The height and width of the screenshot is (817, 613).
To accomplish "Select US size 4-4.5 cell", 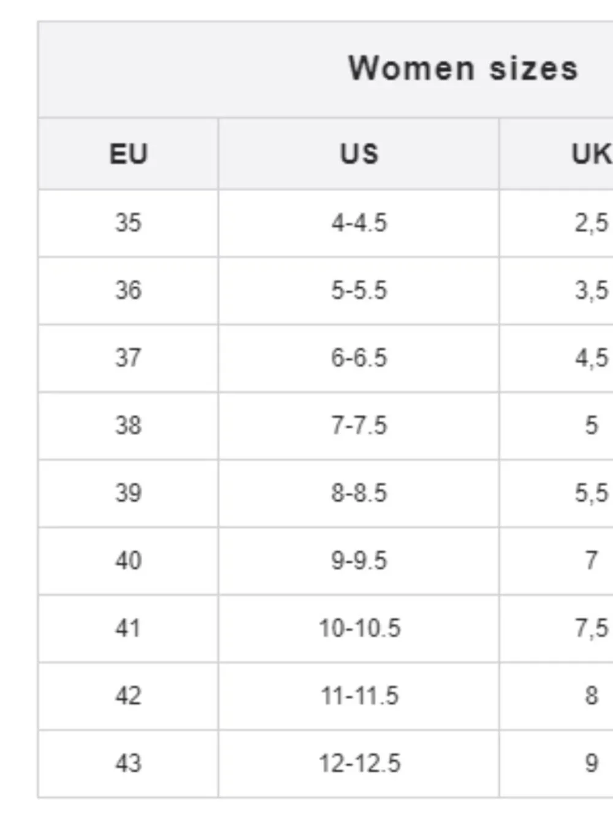I will point(359,223).
